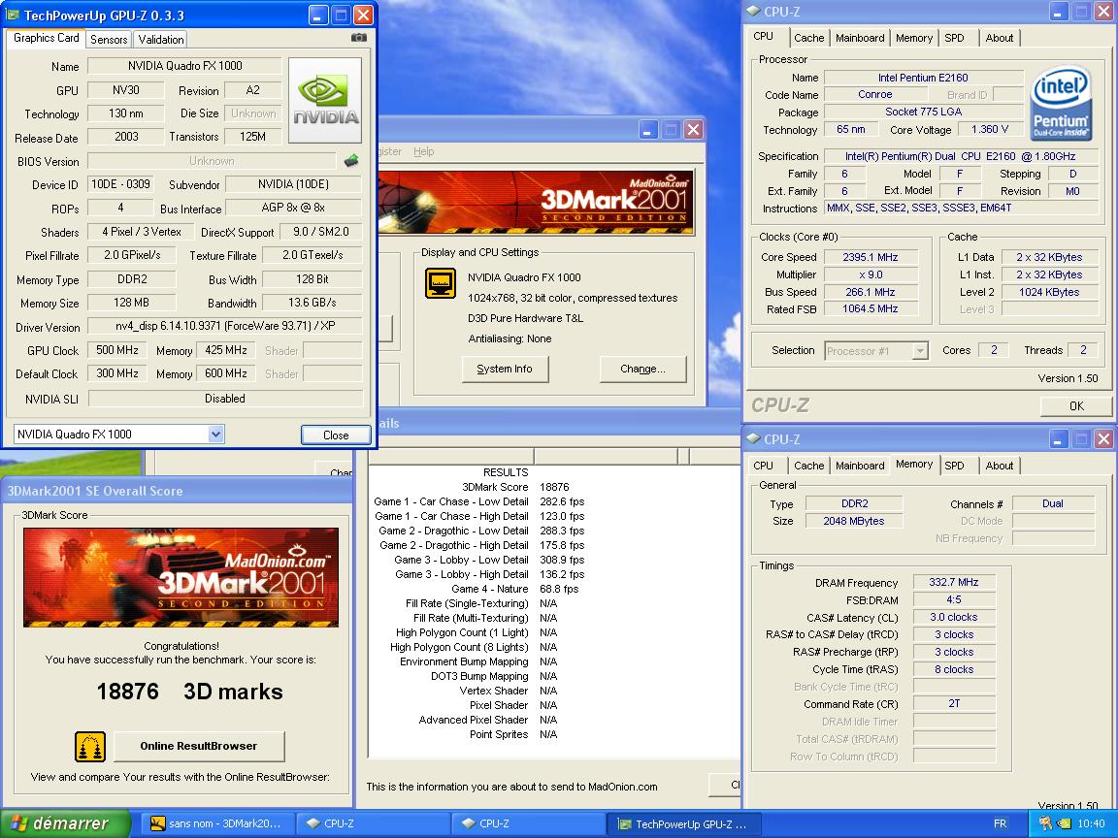This screenshot has width=1118, height=838.
Task: Click the BIOS save chip icon in GPU-Z
Action: [351, 160]
